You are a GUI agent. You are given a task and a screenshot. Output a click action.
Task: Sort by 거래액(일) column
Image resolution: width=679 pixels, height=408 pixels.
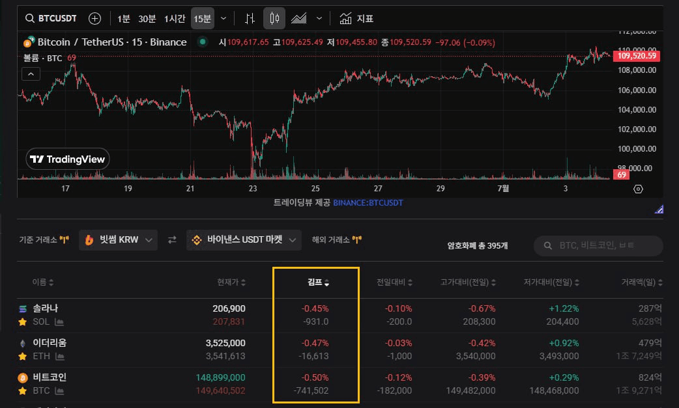642,282
